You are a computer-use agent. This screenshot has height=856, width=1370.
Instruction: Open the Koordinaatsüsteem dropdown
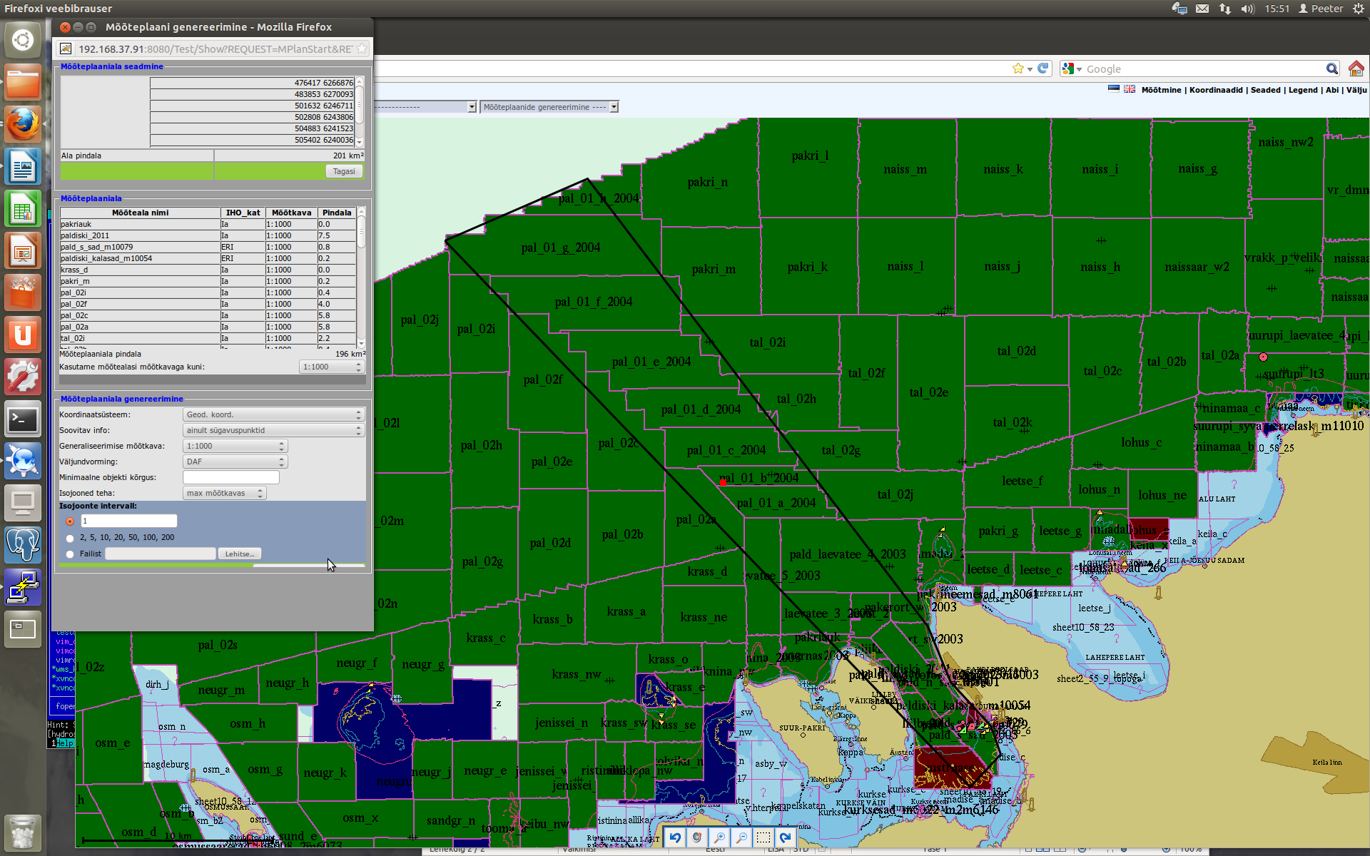coord(274,414)
